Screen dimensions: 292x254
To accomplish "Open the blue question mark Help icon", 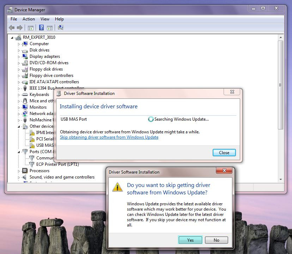I will 41,28.
